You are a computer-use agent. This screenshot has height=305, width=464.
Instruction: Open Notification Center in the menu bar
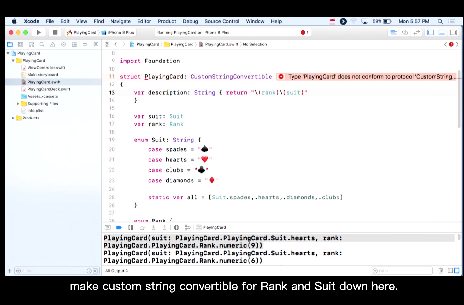452,21
